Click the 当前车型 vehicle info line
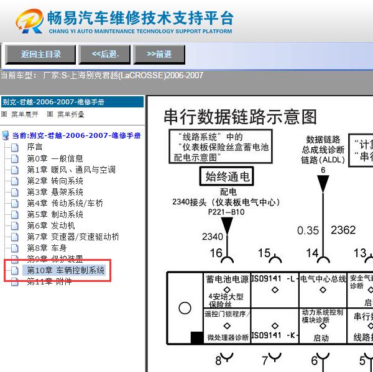The height and width of the screenshot is (372, 373). [x=102, y=75]
